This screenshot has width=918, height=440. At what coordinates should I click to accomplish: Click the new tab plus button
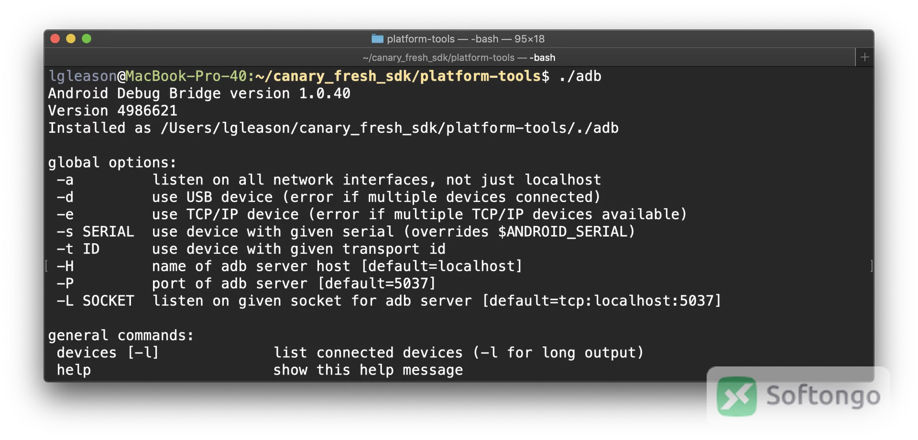coord(864,57)
